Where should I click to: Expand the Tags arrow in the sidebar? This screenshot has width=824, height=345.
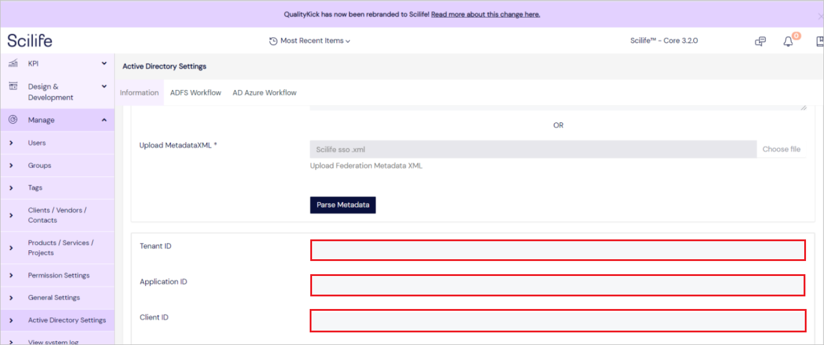pos(11,188)
